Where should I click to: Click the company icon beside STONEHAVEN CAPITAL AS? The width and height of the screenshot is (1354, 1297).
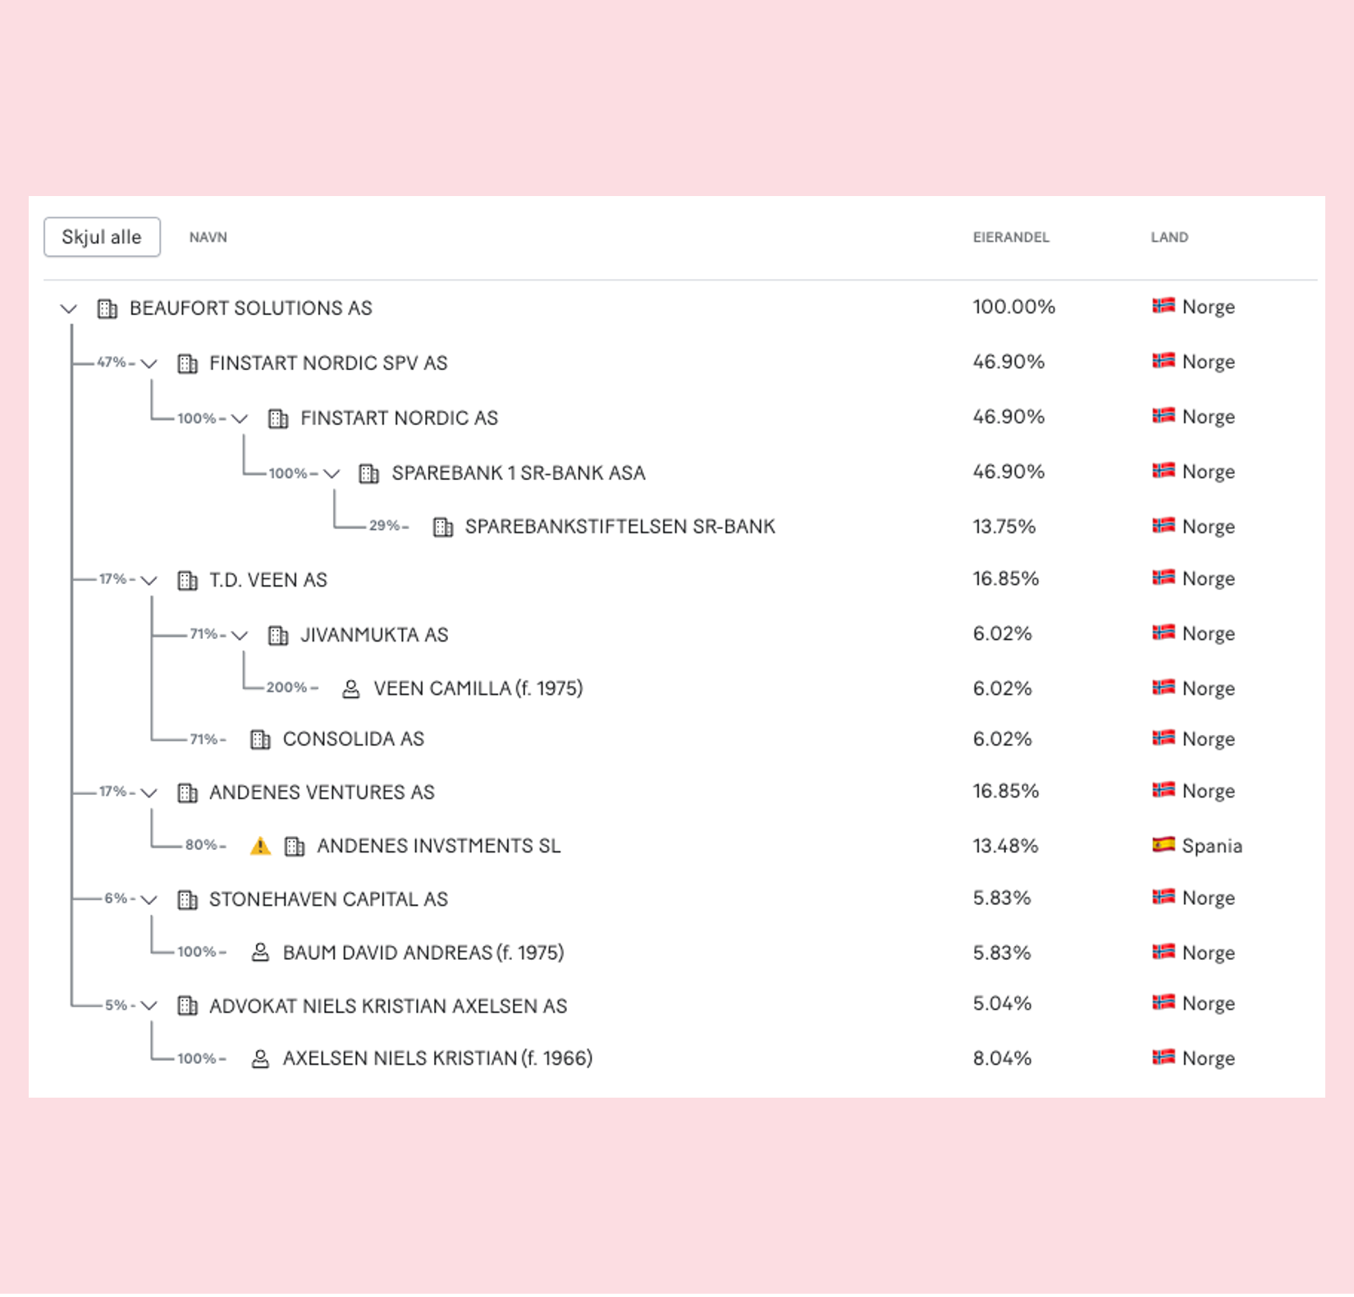pos(188,900)
